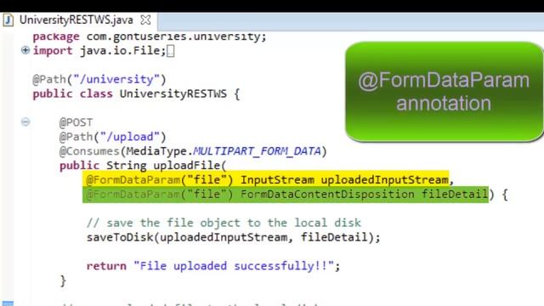
Task: Click the @Path("/university") annotation
Action: pyautogui.click(x=99, y=79)
